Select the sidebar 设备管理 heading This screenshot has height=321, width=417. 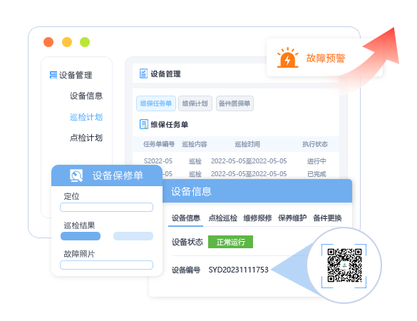(76, 75)
